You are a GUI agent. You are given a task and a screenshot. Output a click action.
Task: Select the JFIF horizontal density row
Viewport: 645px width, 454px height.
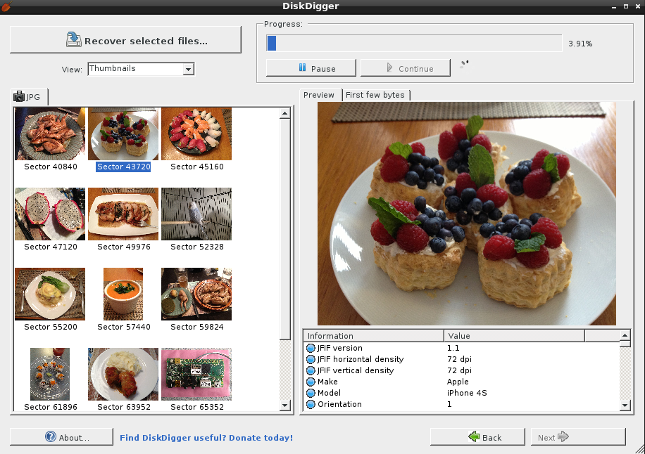pos(461,359)
